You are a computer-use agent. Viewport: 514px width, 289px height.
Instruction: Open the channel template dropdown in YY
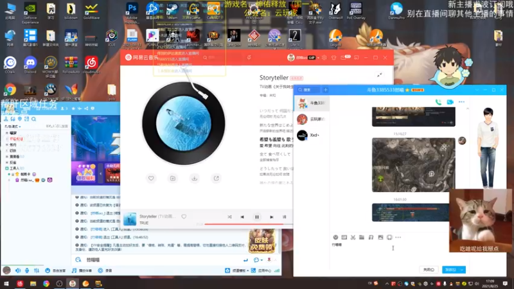click(x=236, y=270)
